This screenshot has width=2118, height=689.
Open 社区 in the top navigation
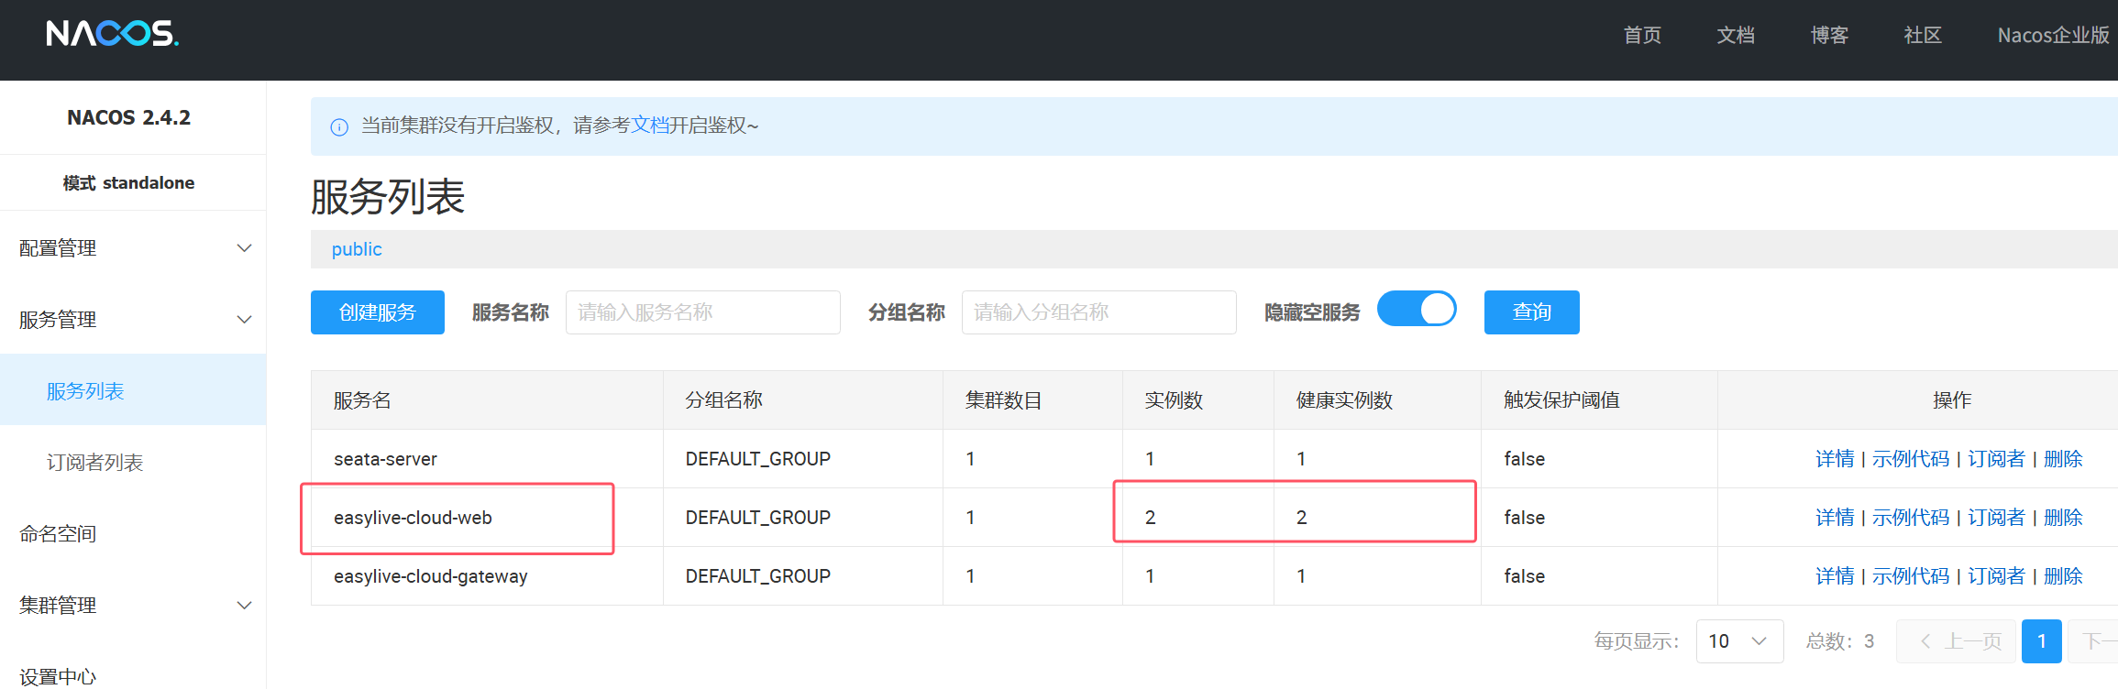coord(1923,35)
